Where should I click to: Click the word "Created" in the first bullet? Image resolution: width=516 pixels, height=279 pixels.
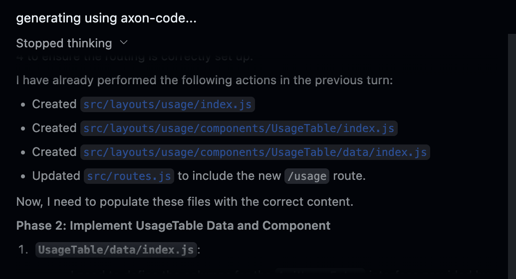tap(54, 104)
